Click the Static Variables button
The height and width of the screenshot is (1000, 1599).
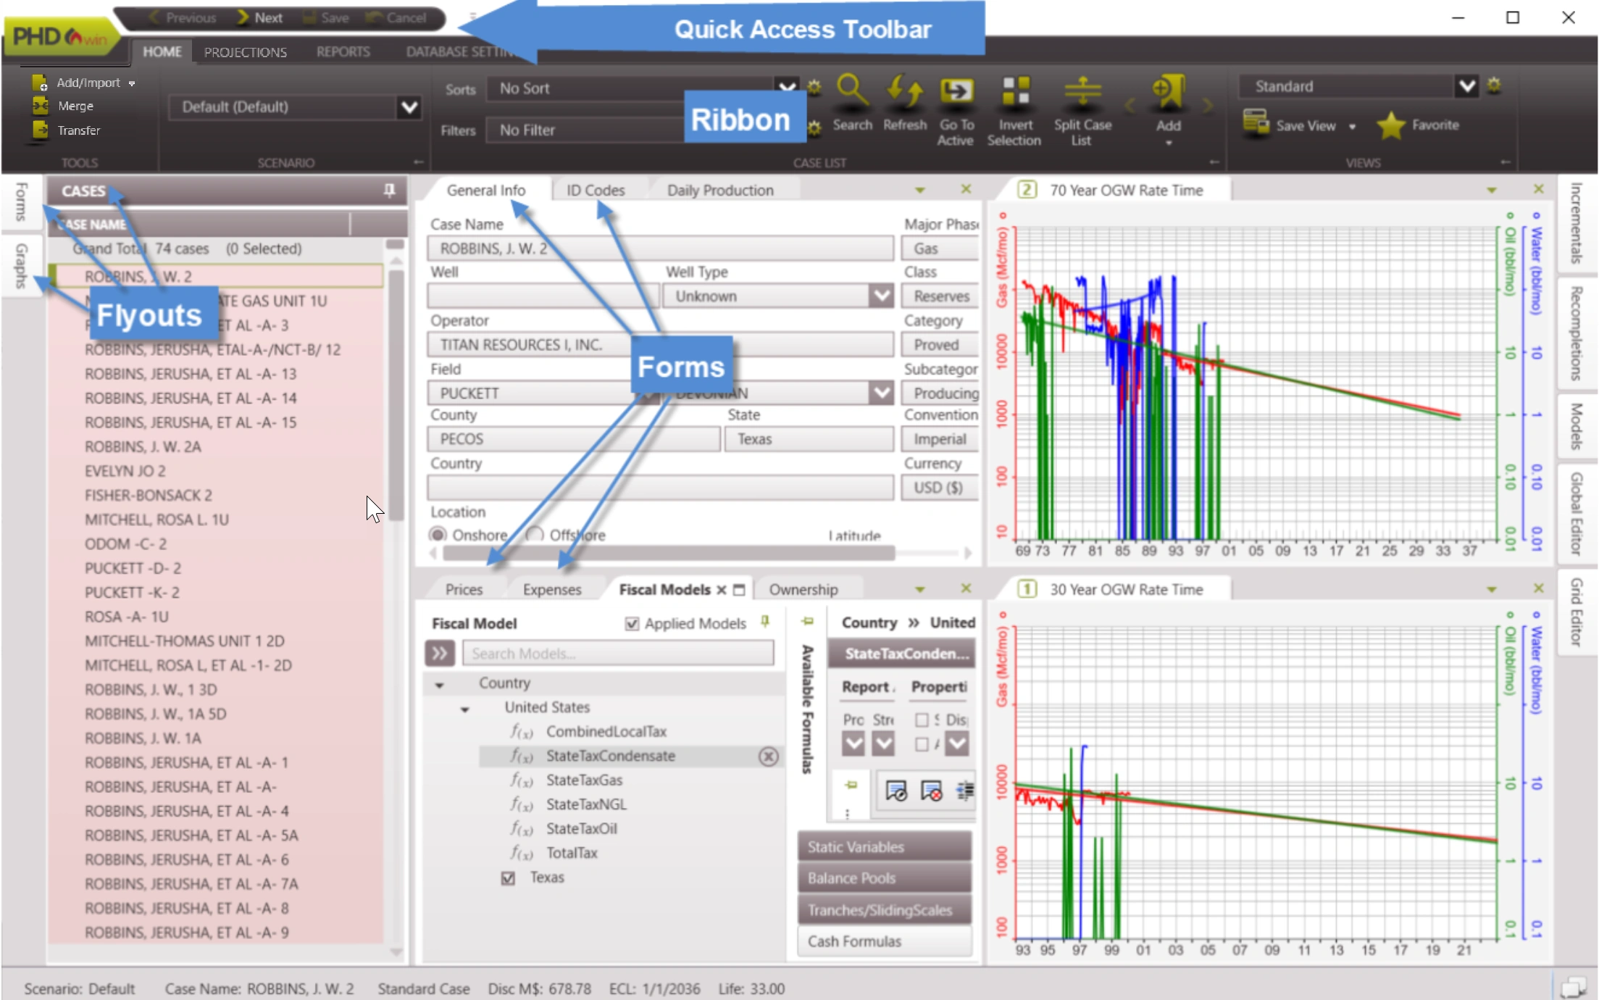(884, 846)
